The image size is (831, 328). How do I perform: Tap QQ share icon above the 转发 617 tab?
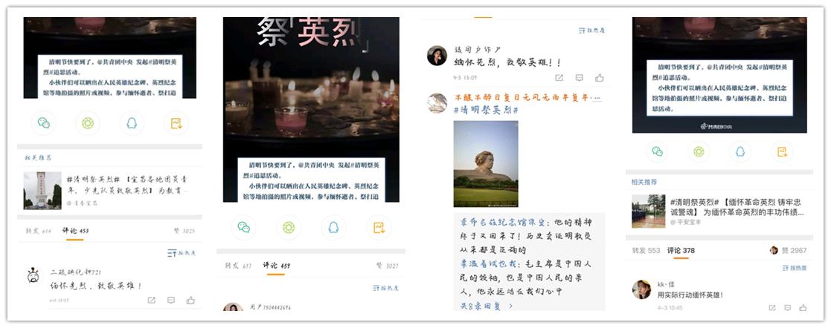[x=333, y=228]
